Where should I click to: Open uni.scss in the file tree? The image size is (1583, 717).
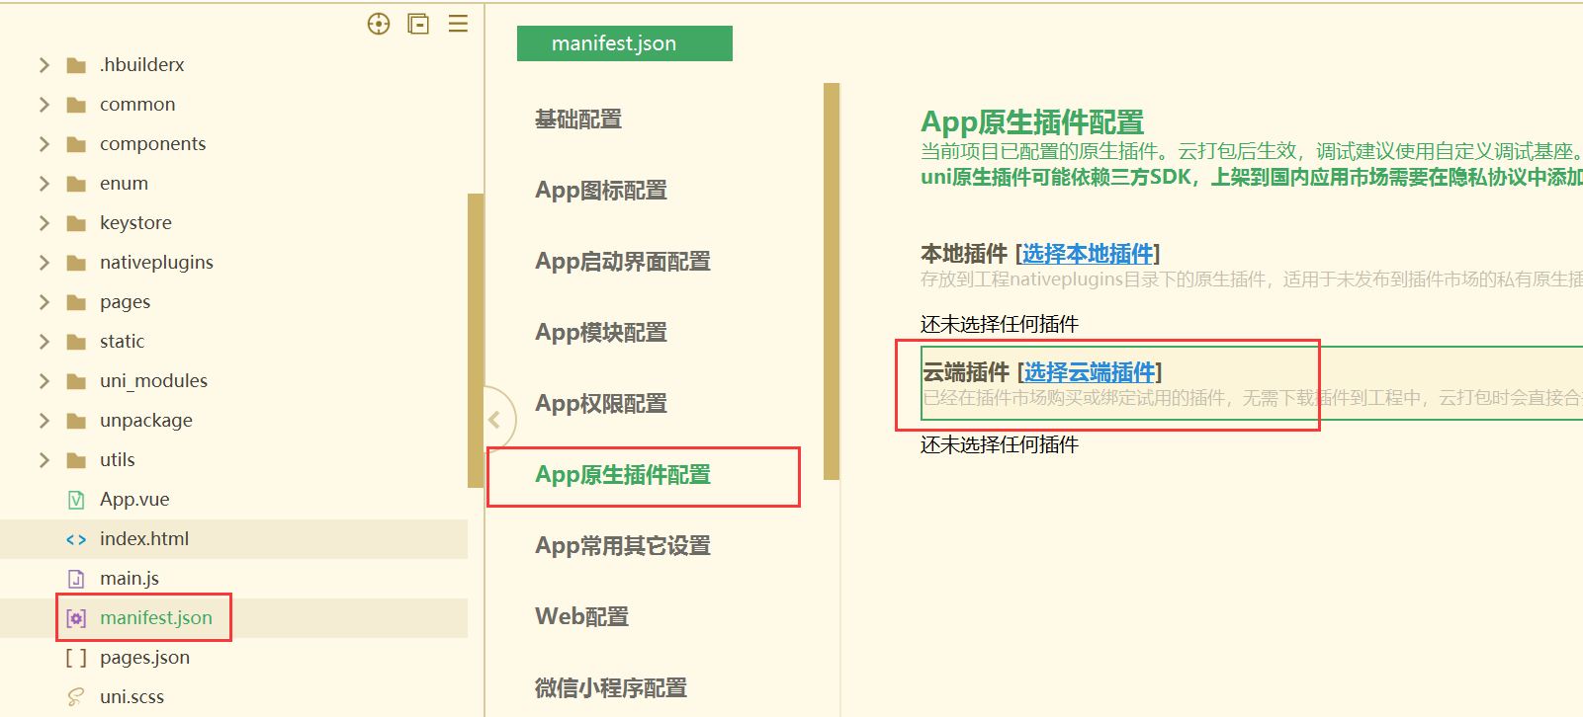(132, 697)
